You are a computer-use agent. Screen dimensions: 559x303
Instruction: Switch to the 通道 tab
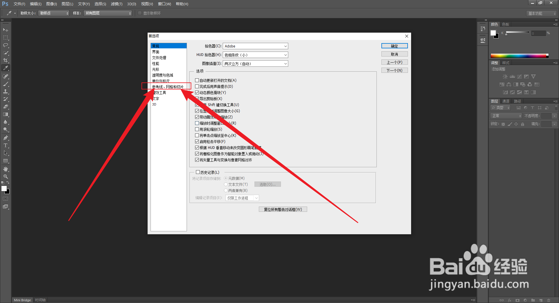tap(506, 101)
